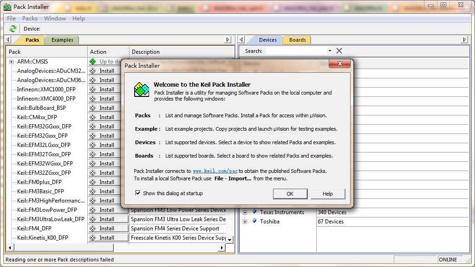Click the Action column header
Screen dimensions: 475x267
click(109, 52)
